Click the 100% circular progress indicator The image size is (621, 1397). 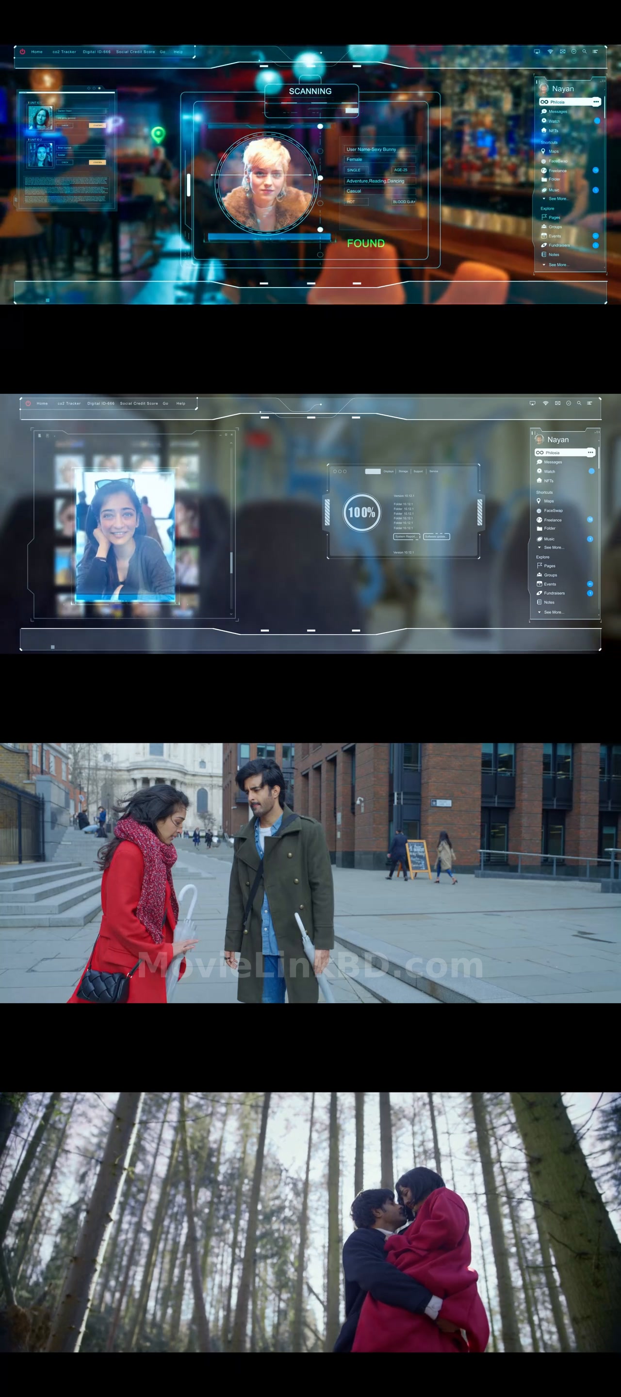361,512
